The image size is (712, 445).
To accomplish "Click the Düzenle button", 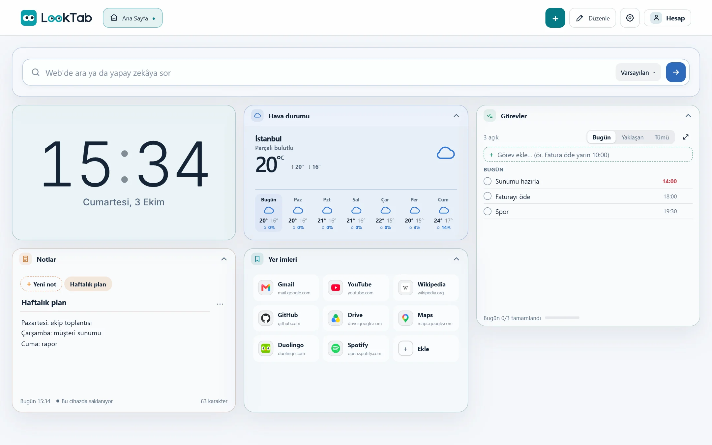I will (x=592, y=18).
